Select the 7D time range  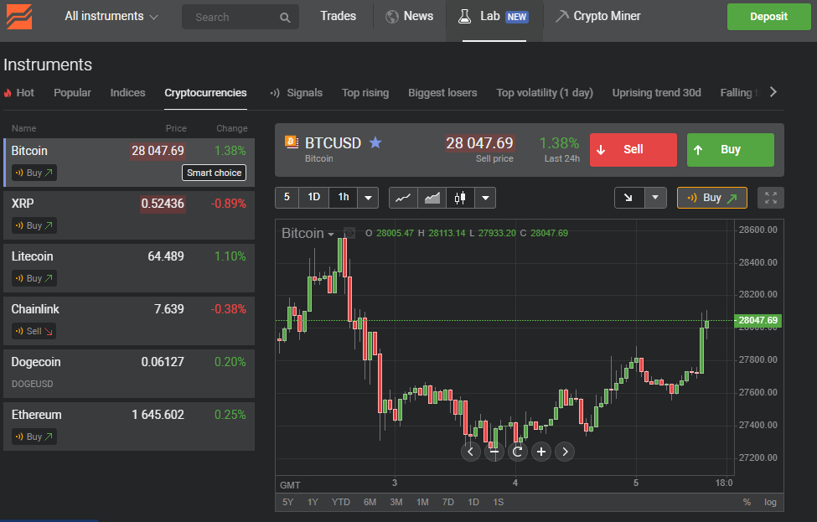(x=447, y=502)
